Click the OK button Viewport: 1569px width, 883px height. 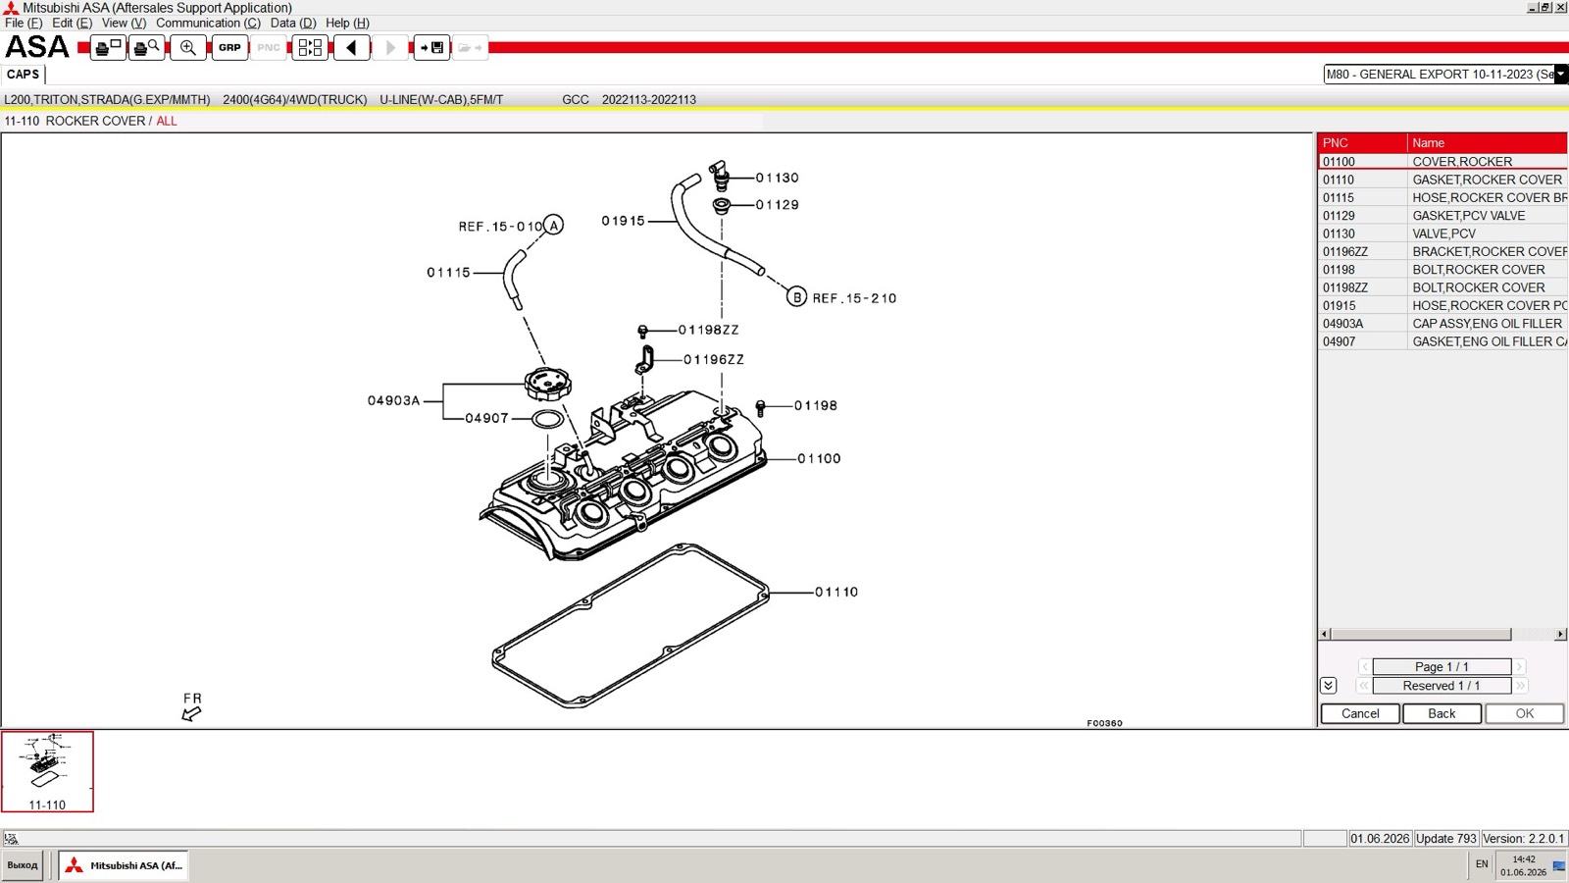coord(1524,713)
